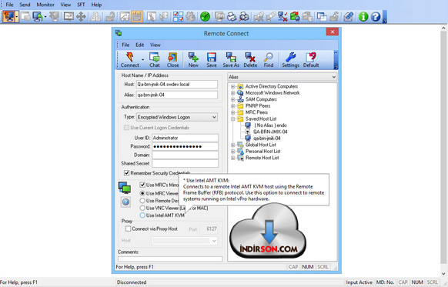Screen dimensions: 448x287
Task: Click the network icon with red X
Action: tap(283, 17)
